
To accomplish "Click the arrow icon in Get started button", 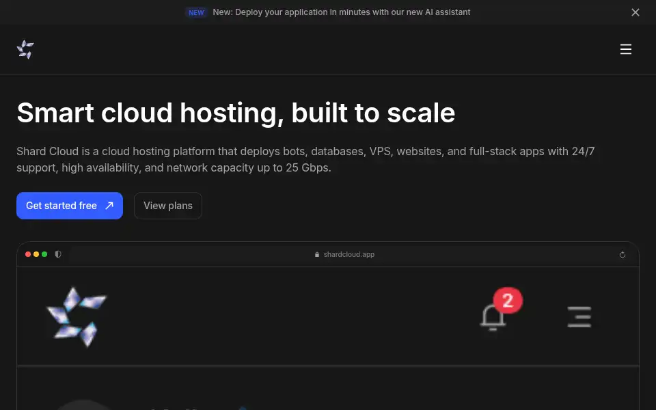I will coord(109,206).
